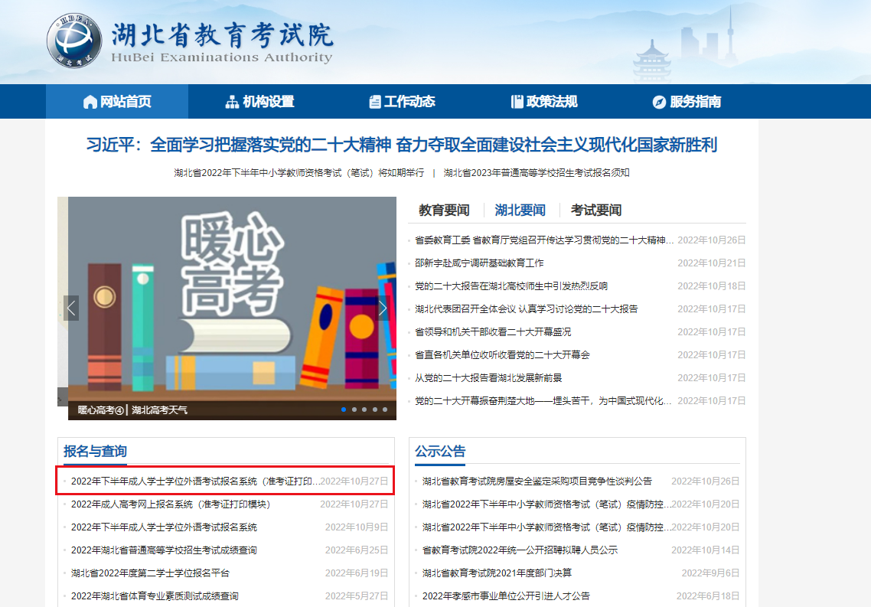Open 2022年成人高考网上报名系统 link
Screen dimensions: 871x607
(x=171, y=504)
